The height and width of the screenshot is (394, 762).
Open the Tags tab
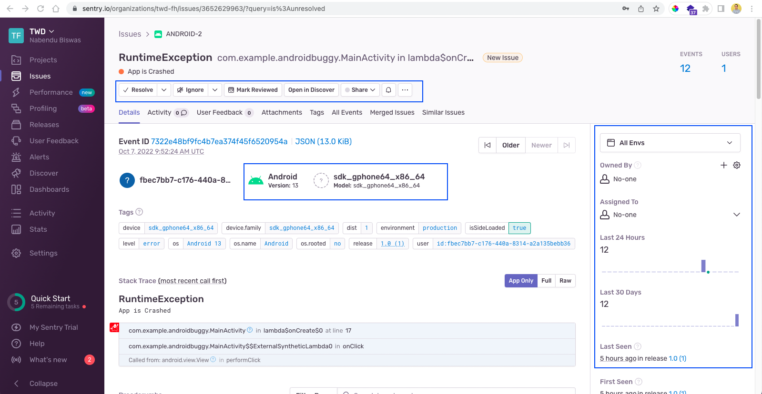pos(317,112)
